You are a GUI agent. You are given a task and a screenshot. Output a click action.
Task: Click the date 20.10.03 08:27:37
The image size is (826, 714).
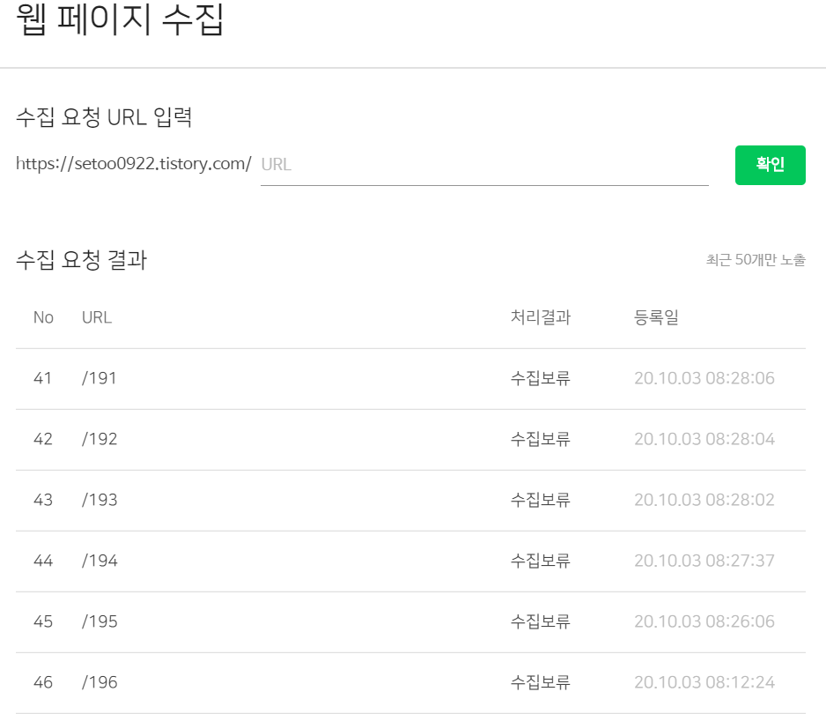[704, 560]
